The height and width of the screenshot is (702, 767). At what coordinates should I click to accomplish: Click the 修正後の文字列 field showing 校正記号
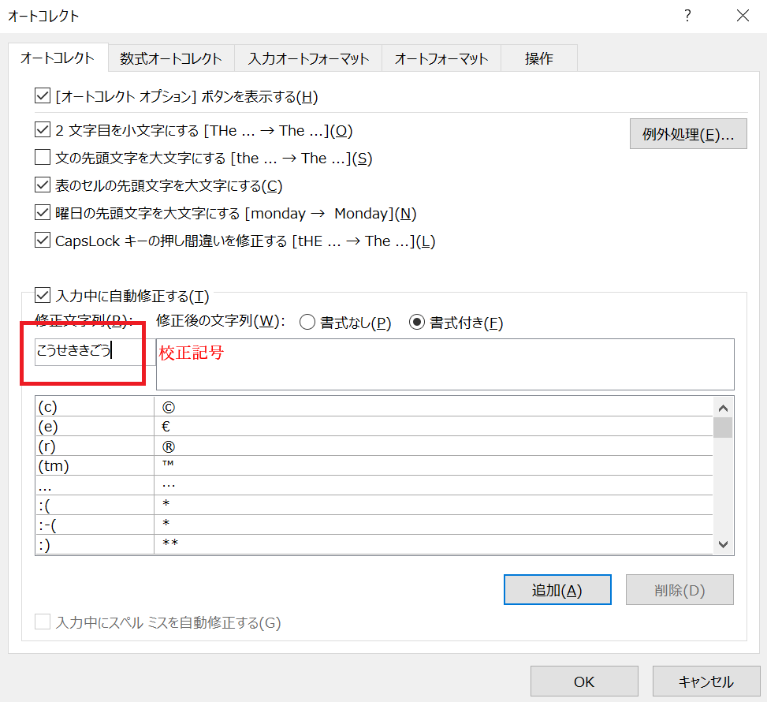tap(445, 364)
